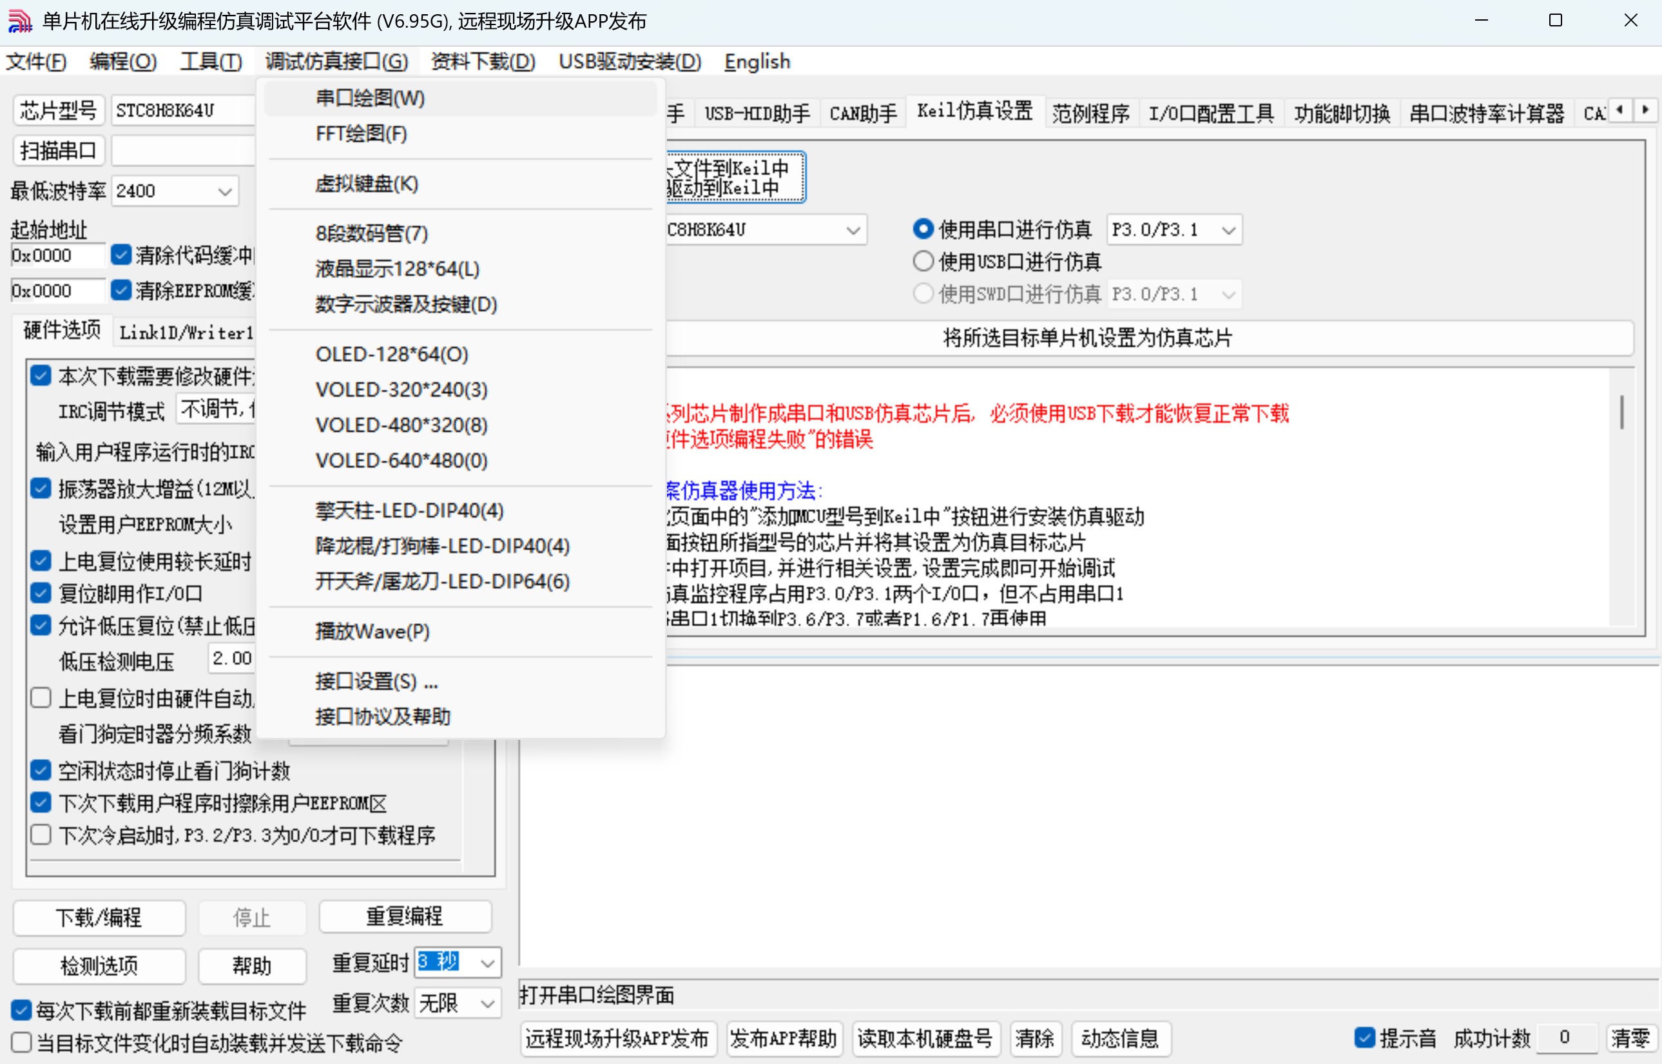Click the 远程现场升级APP发布 button
This screenshot has height=1064, width=1662.
click(617, 1038)
